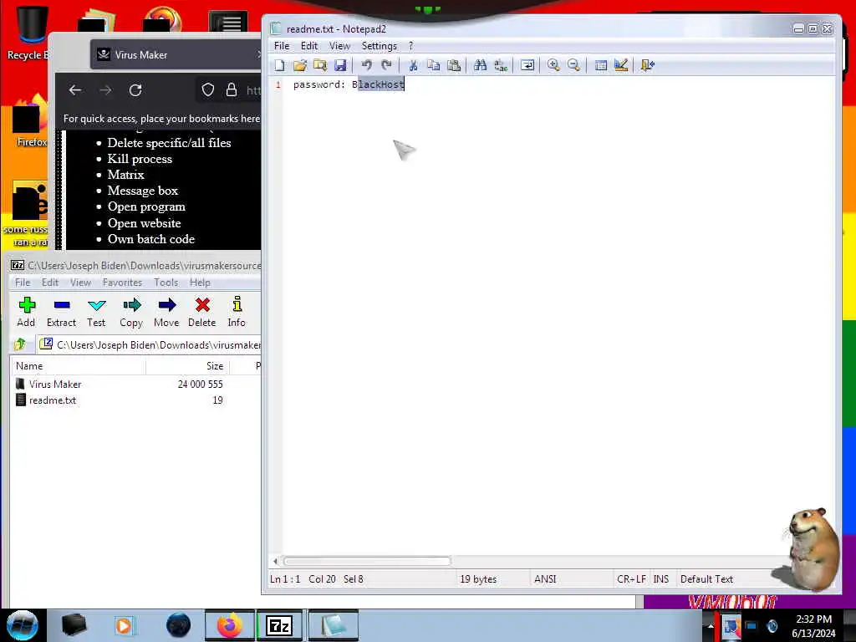Open the Settings menu in Notepad2

380,46
